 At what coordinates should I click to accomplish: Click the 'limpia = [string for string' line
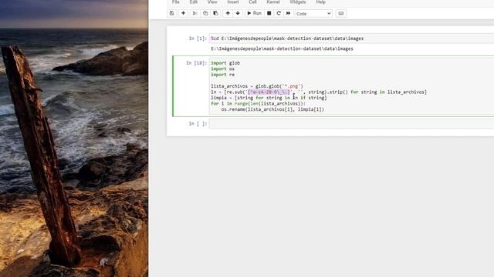coord(269,98)
